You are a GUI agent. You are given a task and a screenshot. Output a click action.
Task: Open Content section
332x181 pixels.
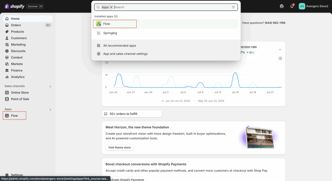(x=28, y=57)
